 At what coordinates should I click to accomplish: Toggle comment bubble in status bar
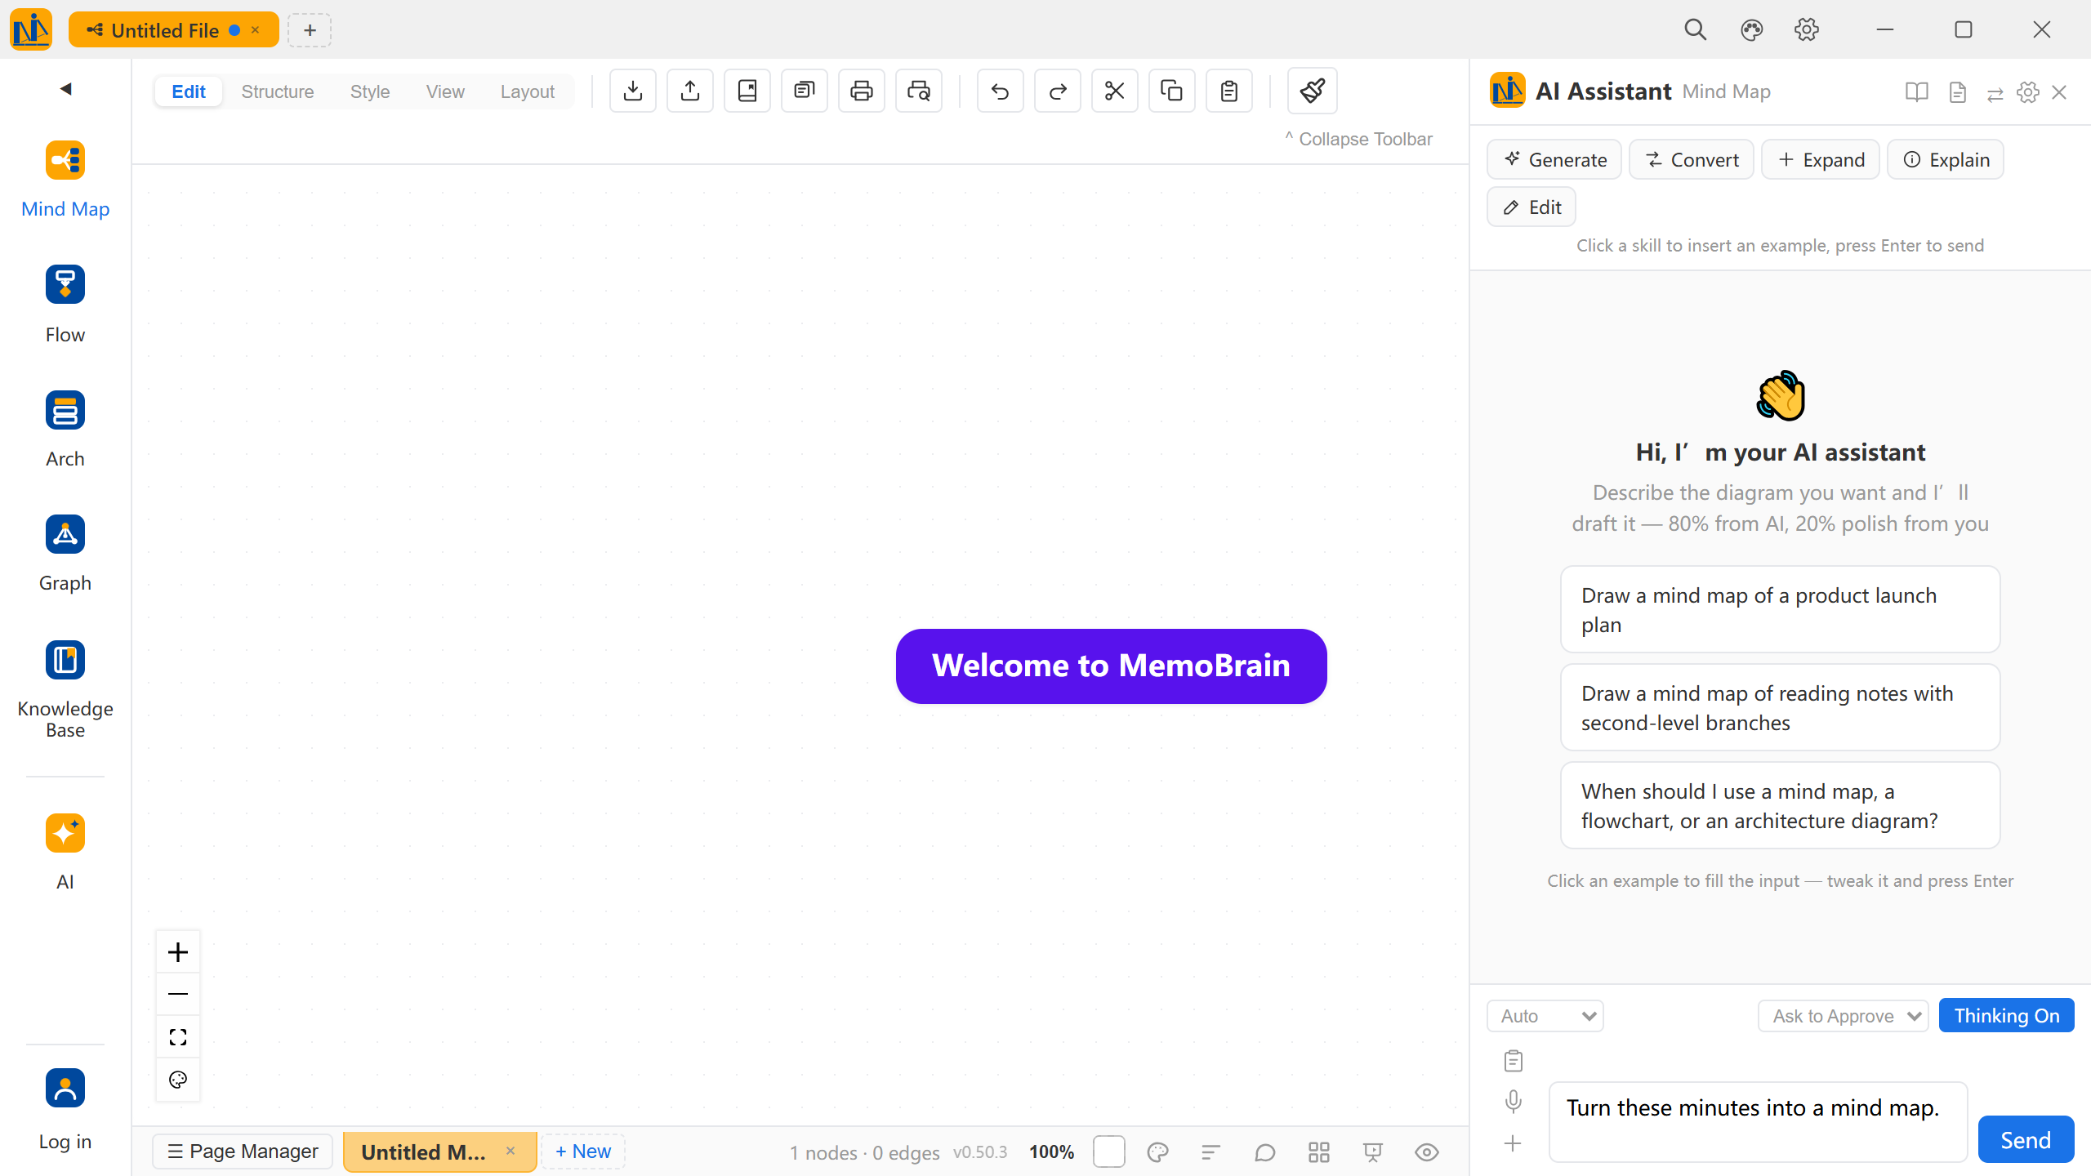[x=1265, y=1152]
